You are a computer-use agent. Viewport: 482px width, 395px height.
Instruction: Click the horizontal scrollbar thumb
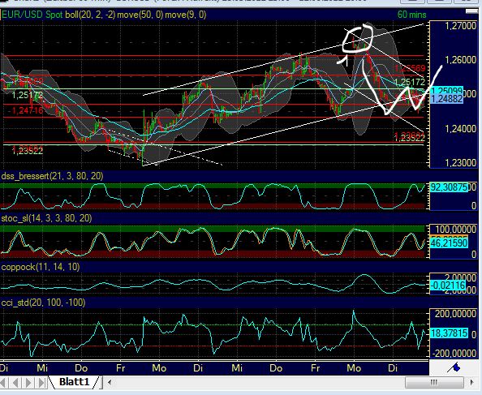click(434, 382)
